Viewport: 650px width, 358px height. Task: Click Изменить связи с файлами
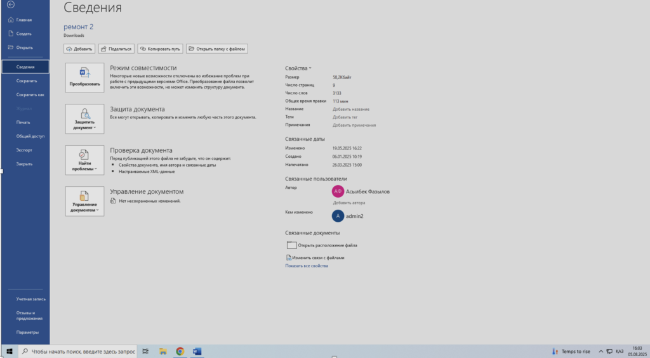(318, 258)
